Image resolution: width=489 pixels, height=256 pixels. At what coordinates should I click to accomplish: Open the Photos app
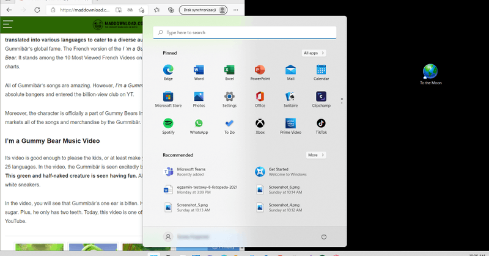tap(199, 100)
